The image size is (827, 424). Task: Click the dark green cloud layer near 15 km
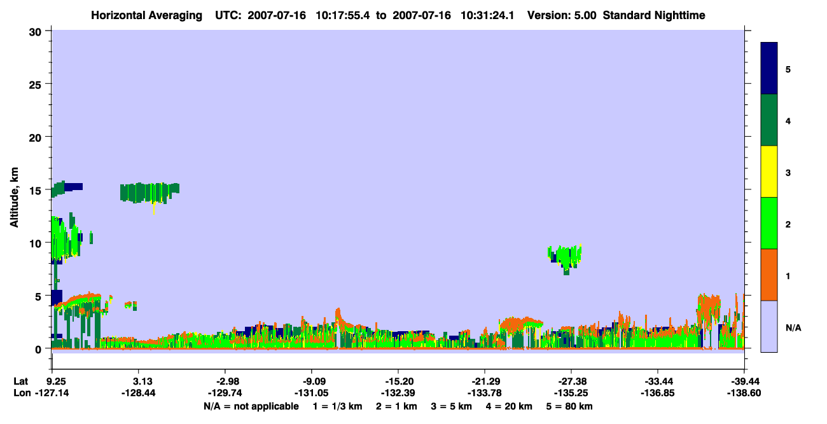tap(149, 192)
